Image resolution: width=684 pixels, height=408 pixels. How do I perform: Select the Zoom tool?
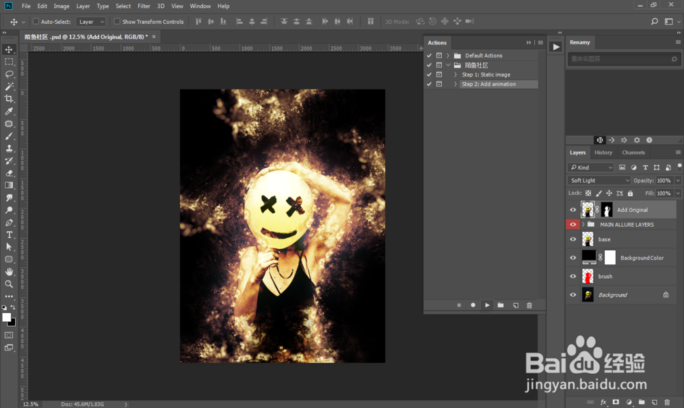coord(9,284)
